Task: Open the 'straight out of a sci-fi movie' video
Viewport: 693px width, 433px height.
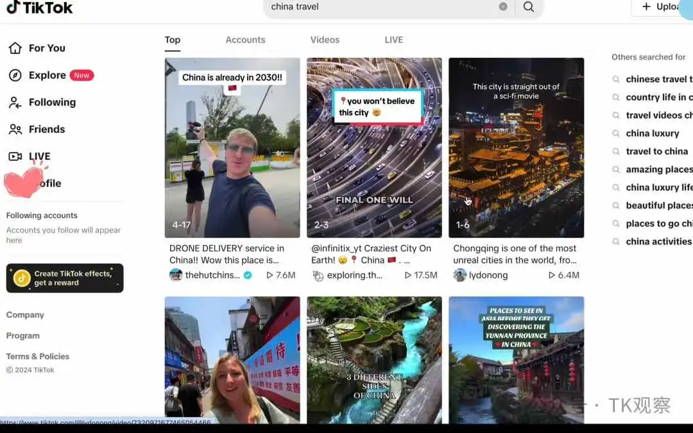Action: pyautogui.click(x=516, y=148)
